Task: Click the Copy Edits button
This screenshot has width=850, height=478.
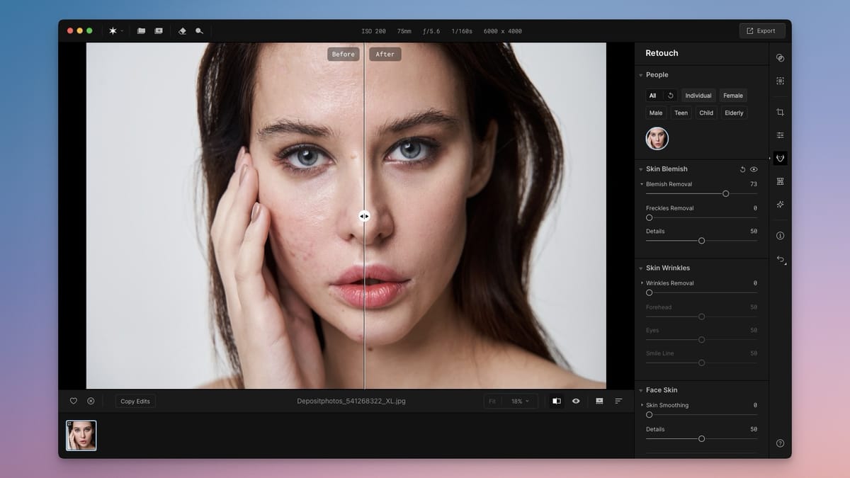Action: 135,401
